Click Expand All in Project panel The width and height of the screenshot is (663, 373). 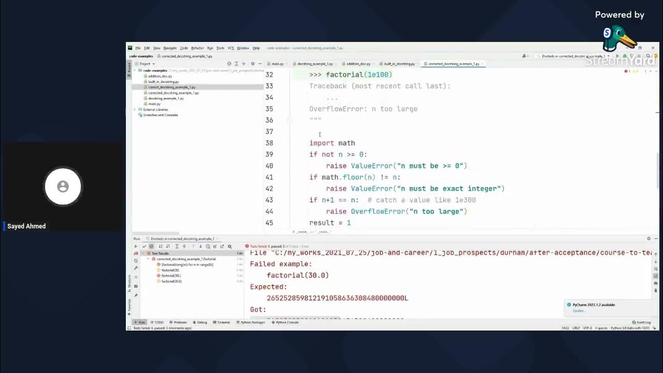point(236,64)
